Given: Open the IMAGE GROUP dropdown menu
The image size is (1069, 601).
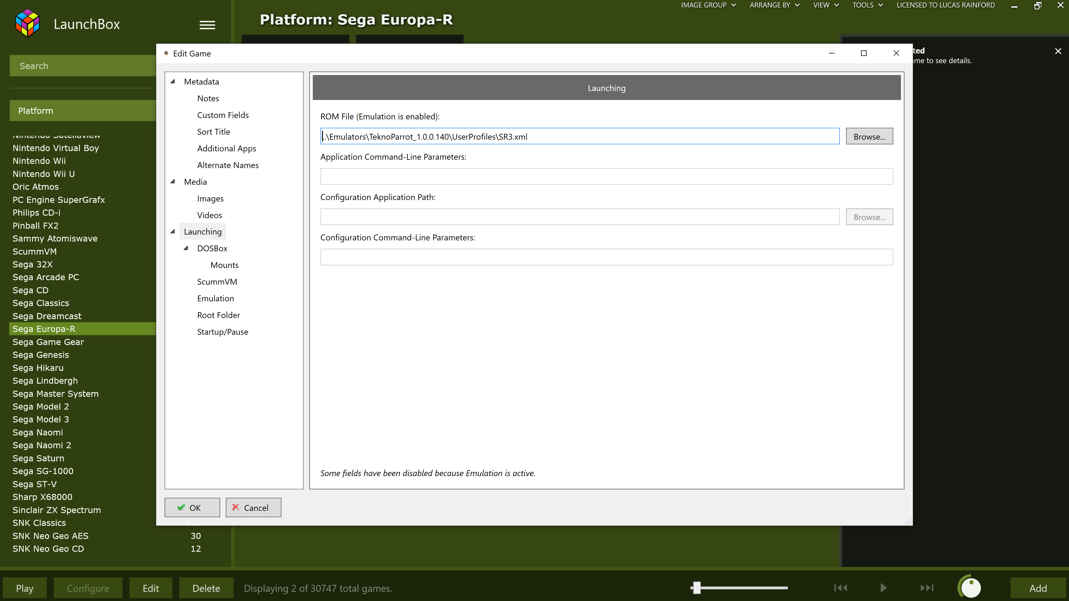Looking at the screenshot, I should coord(708,5).
